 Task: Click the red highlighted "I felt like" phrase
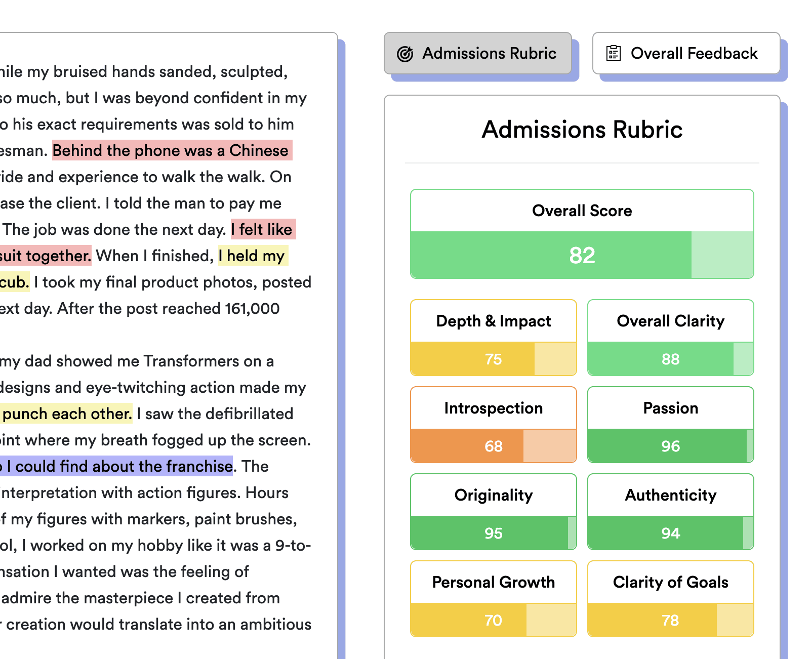pos(263,229)
